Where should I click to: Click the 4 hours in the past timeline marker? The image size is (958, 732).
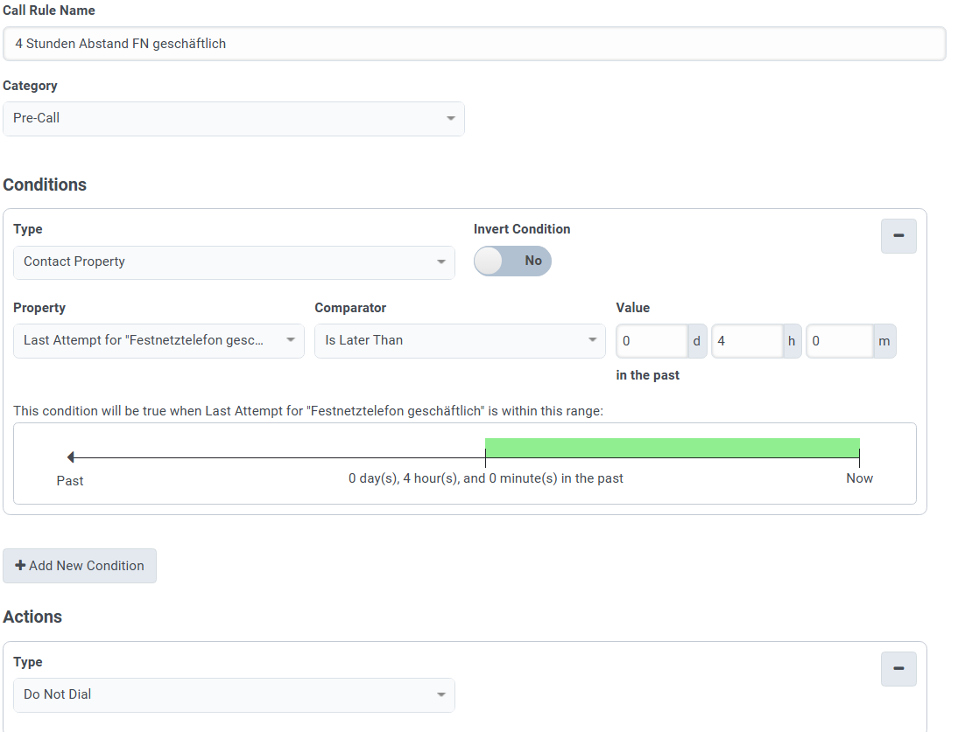(485, 457)
